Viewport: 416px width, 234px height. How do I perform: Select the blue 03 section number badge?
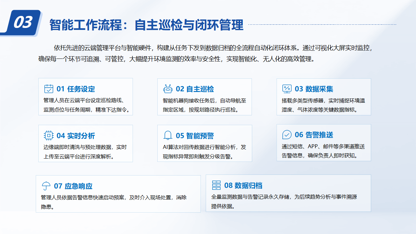[21, 22]
